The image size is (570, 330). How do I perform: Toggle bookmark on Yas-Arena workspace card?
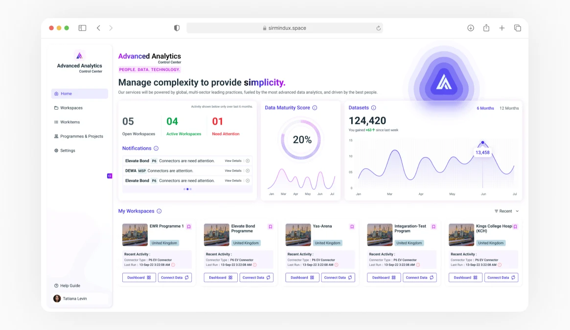pyautogui.click(x=352, y=227)
